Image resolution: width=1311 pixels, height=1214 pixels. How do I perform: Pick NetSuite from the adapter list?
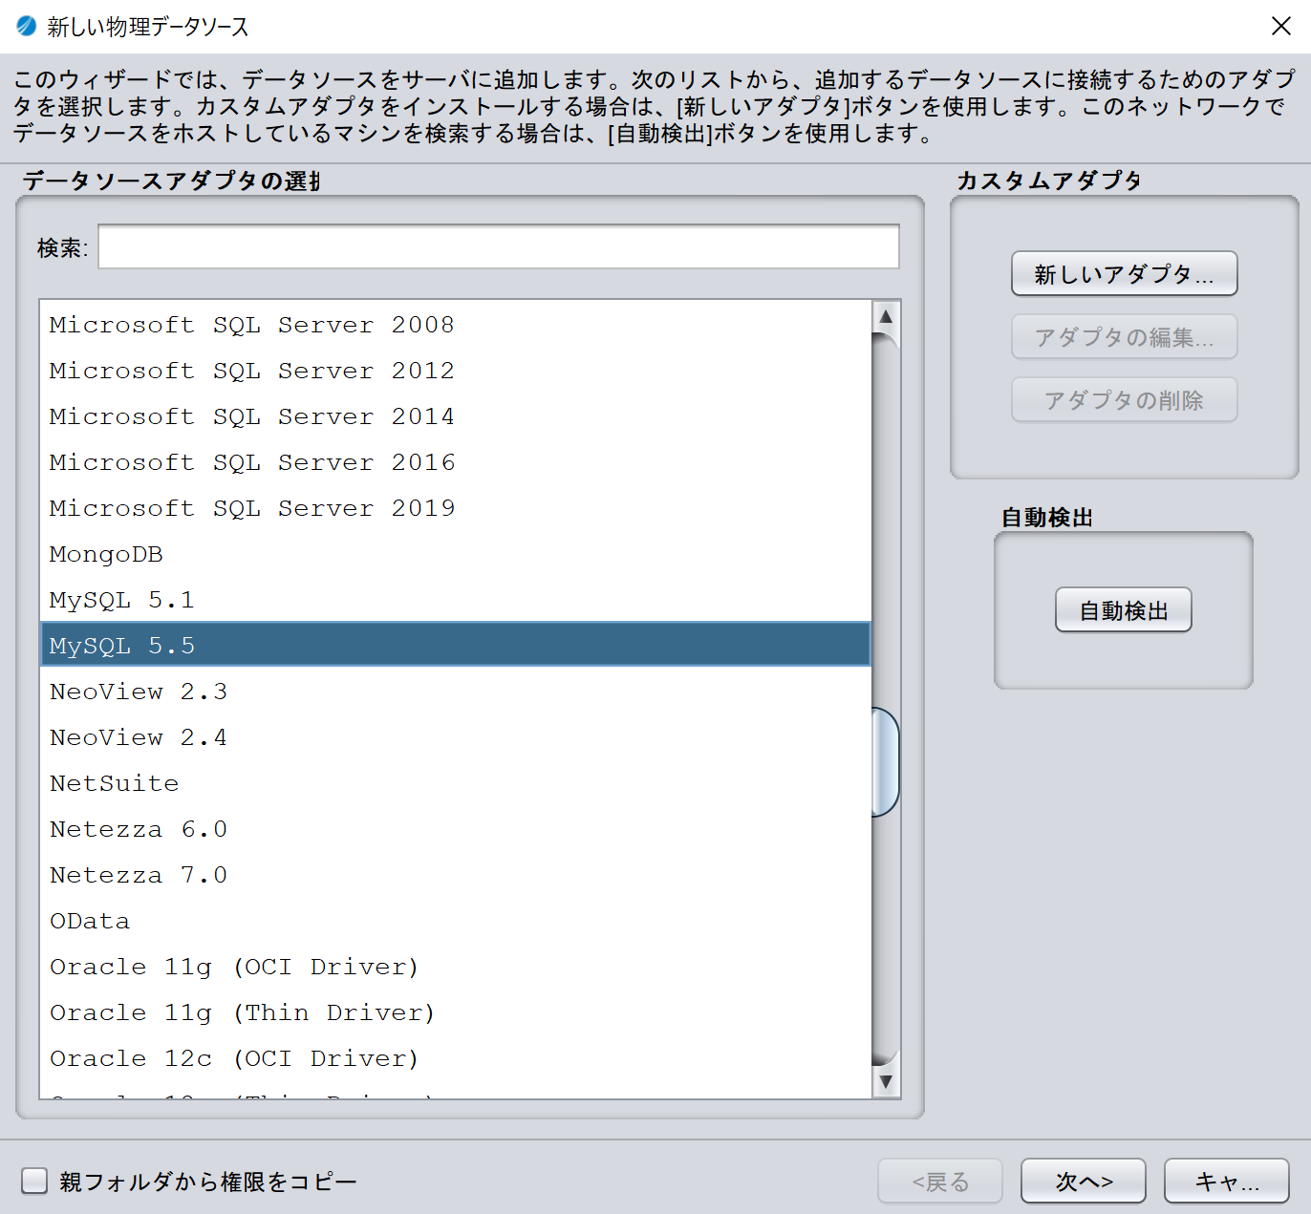tap(456, 783)
